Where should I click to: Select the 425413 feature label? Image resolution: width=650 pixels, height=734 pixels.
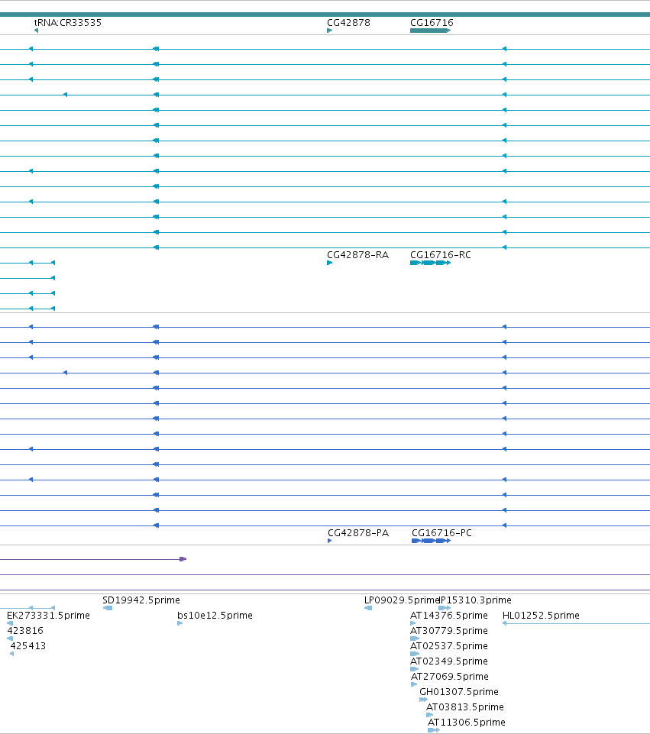pyautogui.click(x=28, y=646)
